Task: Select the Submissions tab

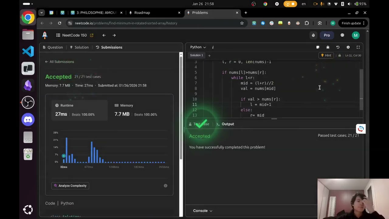Action: click(x=109, y=47)
